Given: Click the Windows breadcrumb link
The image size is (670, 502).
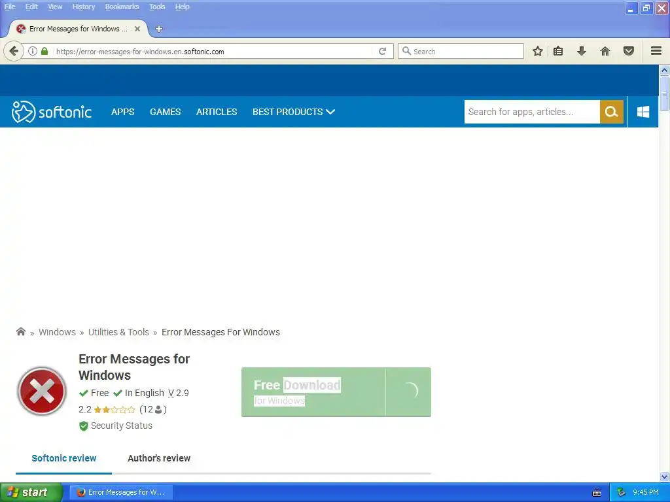Looking at the screenshot, I should pyautogui.click(x=57, y=332).
